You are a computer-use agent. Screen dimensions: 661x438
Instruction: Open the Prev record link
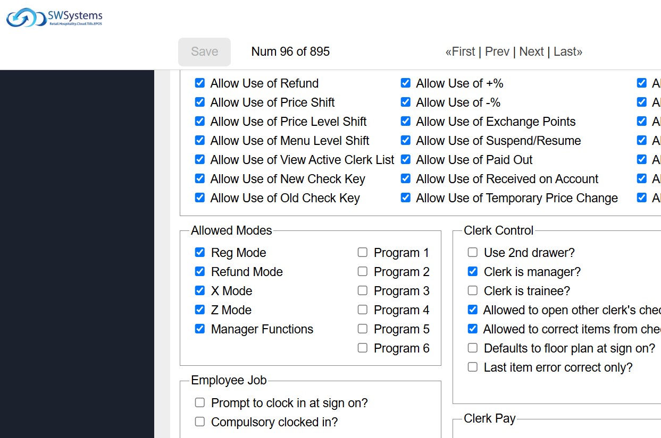coord(497,51)
